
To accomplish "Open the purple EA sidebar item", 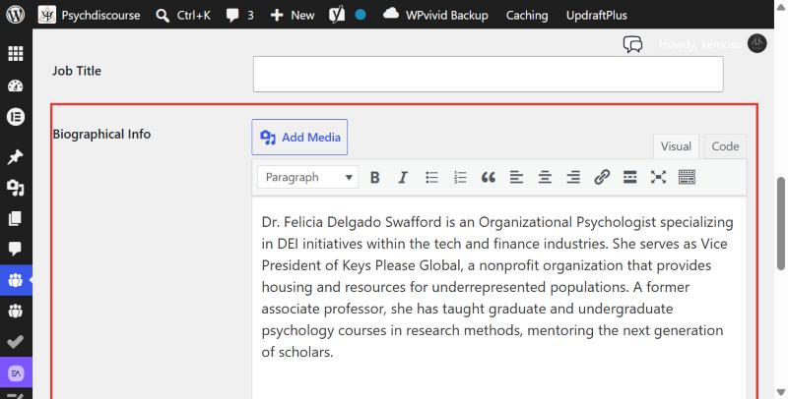I will pyautogui.click(x=16, y=372).
